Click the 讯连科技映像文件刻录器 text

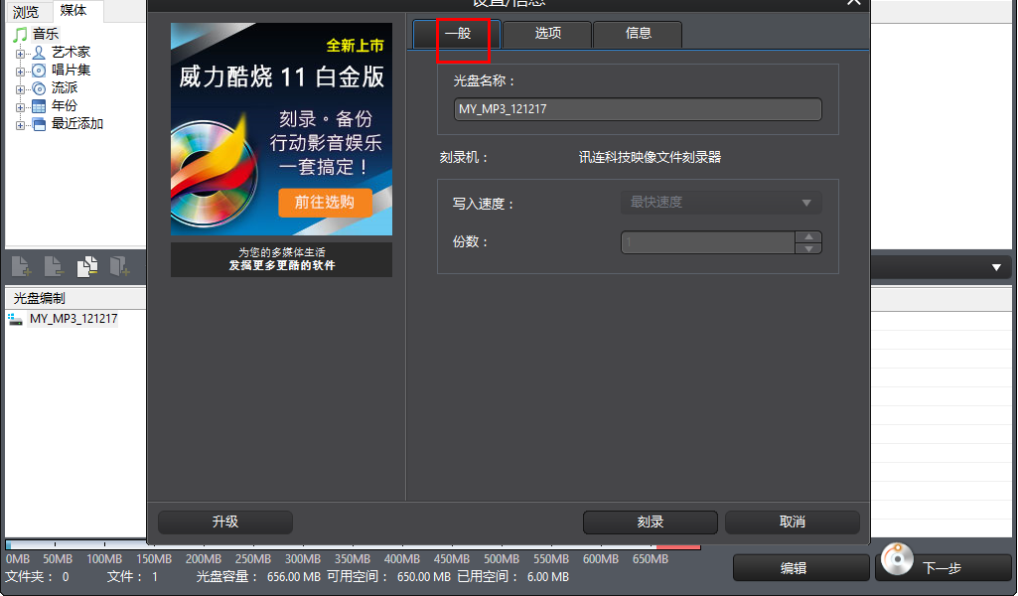pos(650,157)
